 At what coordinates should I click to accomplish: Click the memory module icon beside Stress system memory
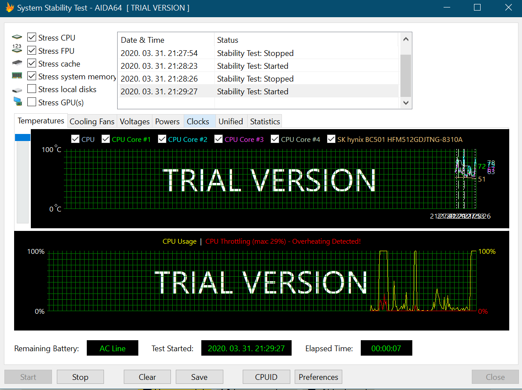pyautogui.click(x=17, y=76)
